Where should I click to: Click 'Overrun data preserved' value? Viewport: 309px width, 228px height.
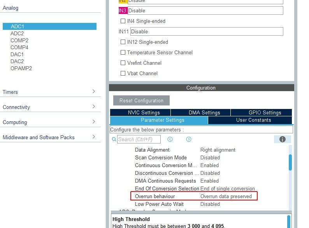pos(226,196)
